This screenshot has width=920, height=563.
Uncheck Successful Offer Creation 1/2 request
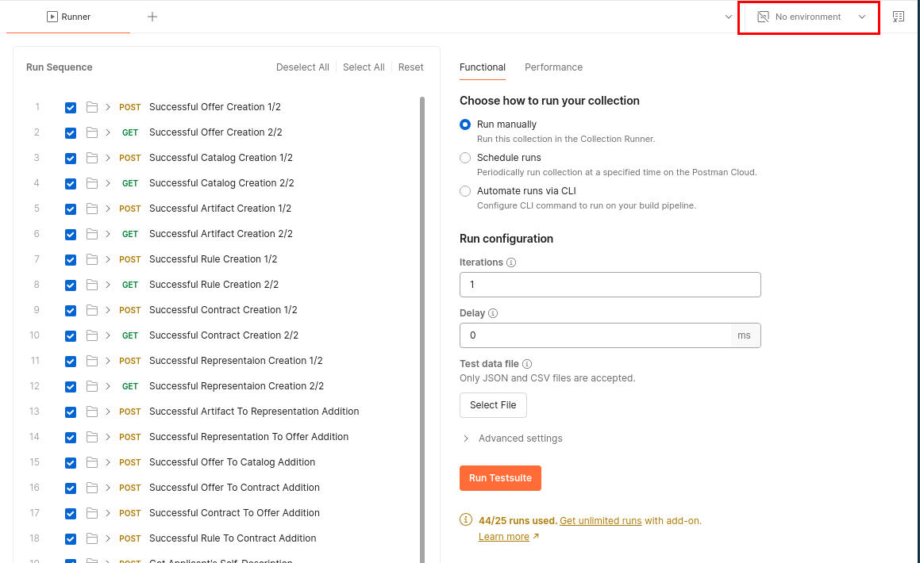71,107
